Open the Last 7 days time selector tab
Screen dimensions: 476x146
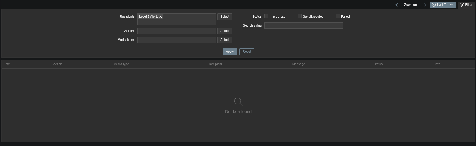[x=443, y=5]
